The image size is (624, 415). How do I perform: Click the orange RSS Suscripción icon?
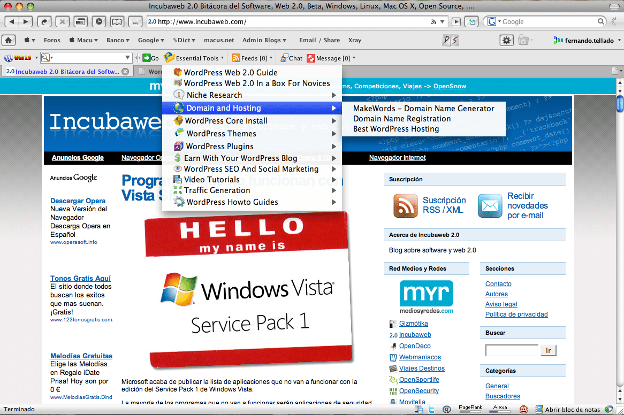point(406,205)
